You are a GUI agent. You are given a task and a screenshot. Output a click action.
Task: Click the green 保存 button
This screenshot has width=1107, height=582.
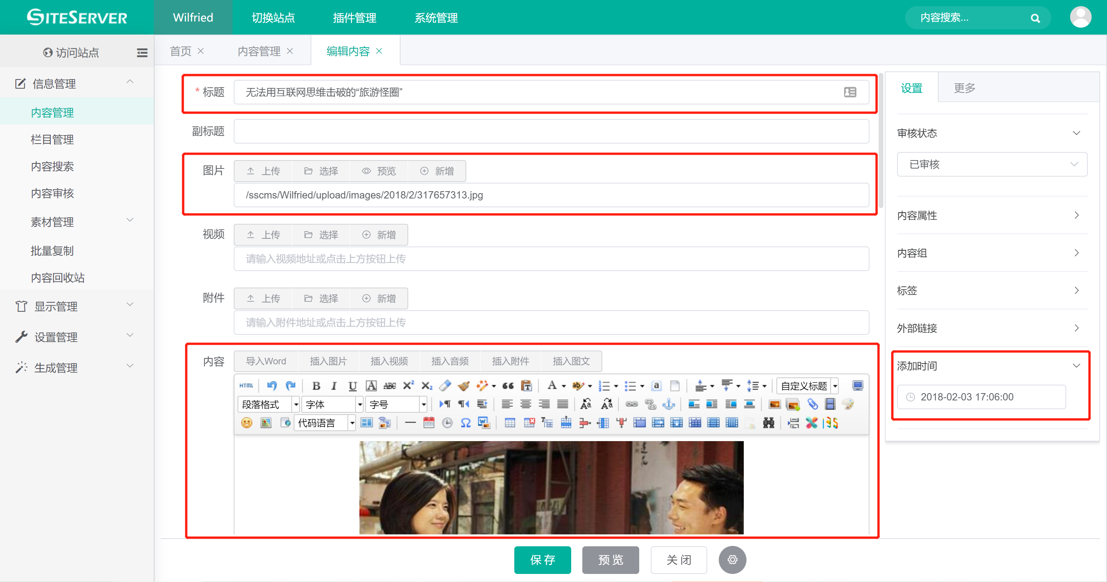[542, 560]
